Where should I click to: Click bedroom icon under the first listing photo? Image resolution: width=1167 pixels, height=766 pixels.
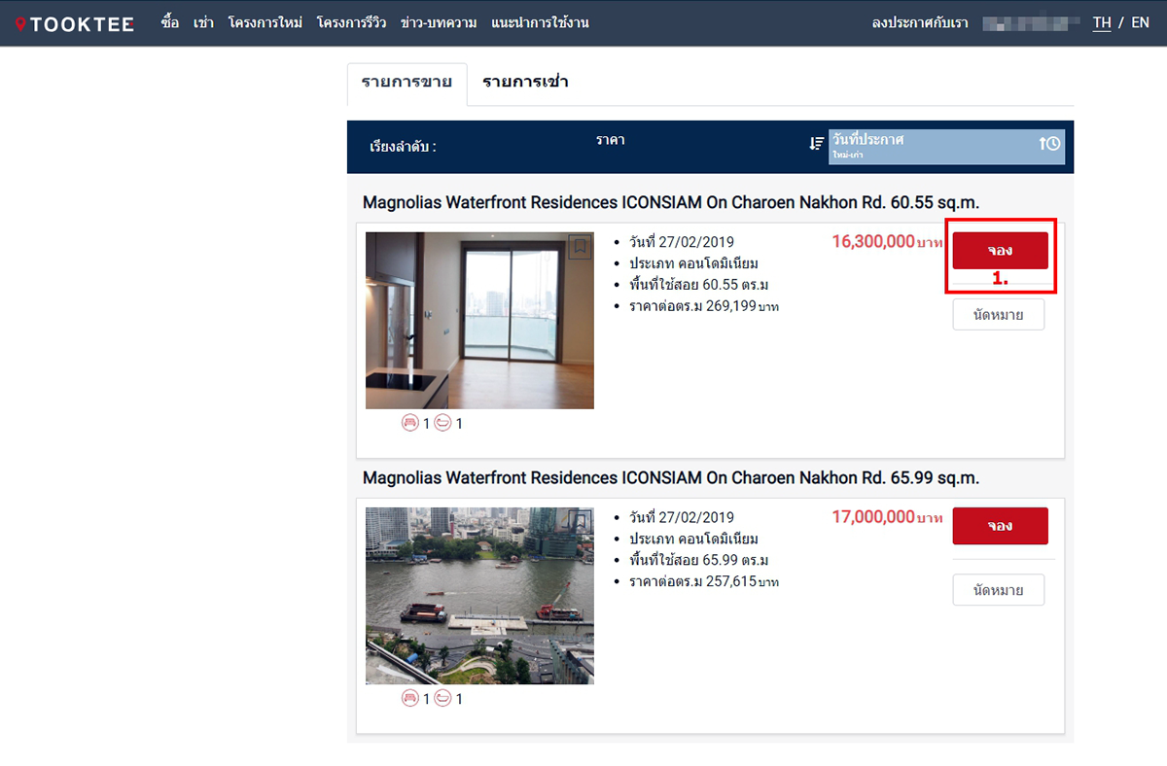point(410,423)
